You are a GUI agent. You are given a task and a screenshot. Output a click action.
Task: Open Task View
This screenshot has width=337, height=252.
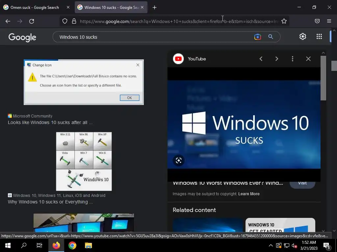[x=39, y=245]
